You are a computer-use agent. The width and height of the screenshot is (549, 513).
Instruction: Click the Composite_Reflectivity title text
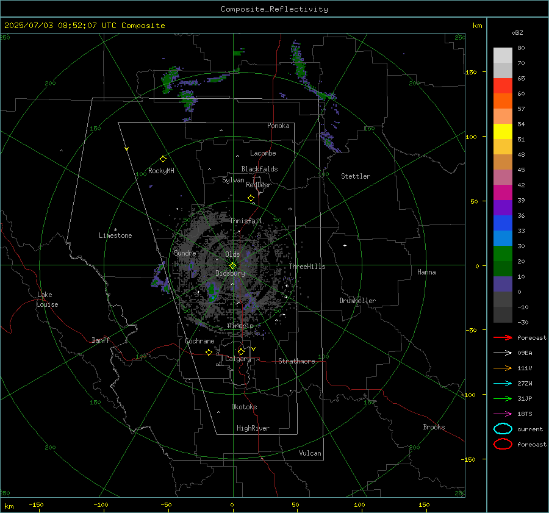coord(274,9)
